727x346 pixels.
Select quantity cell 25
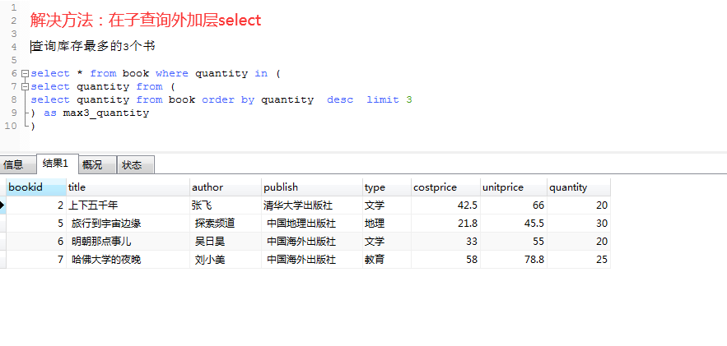coord(579,260)
